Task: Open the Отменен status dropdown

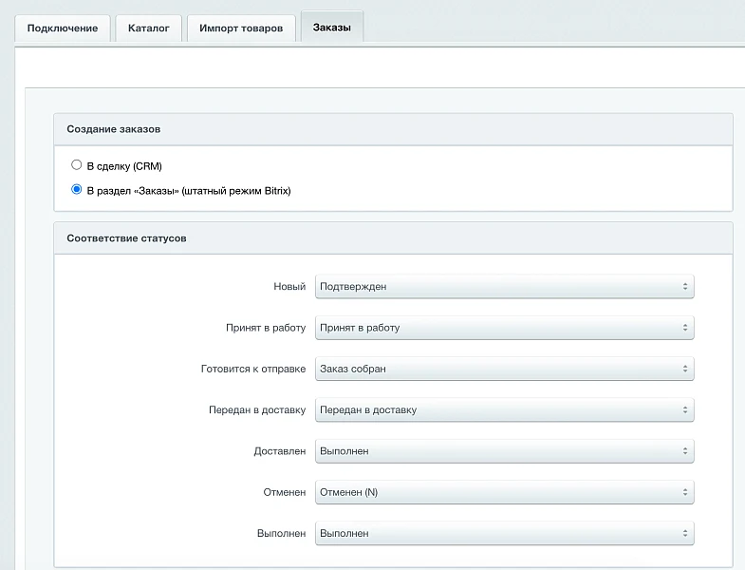Action: [x=504, y=492]
